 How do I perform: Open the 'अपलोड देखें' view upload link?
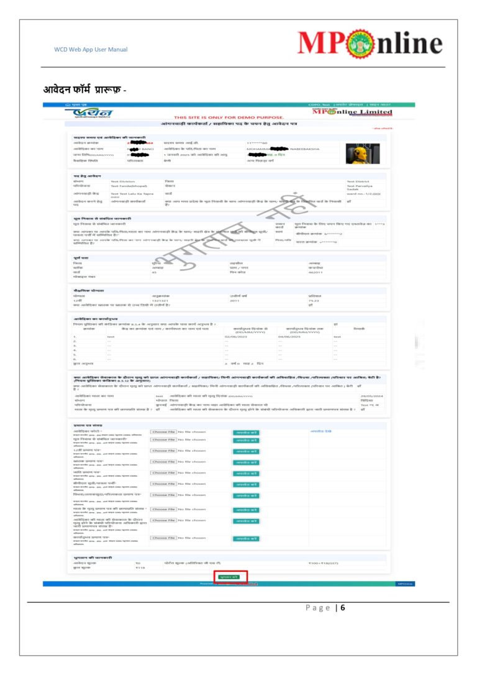321,431
